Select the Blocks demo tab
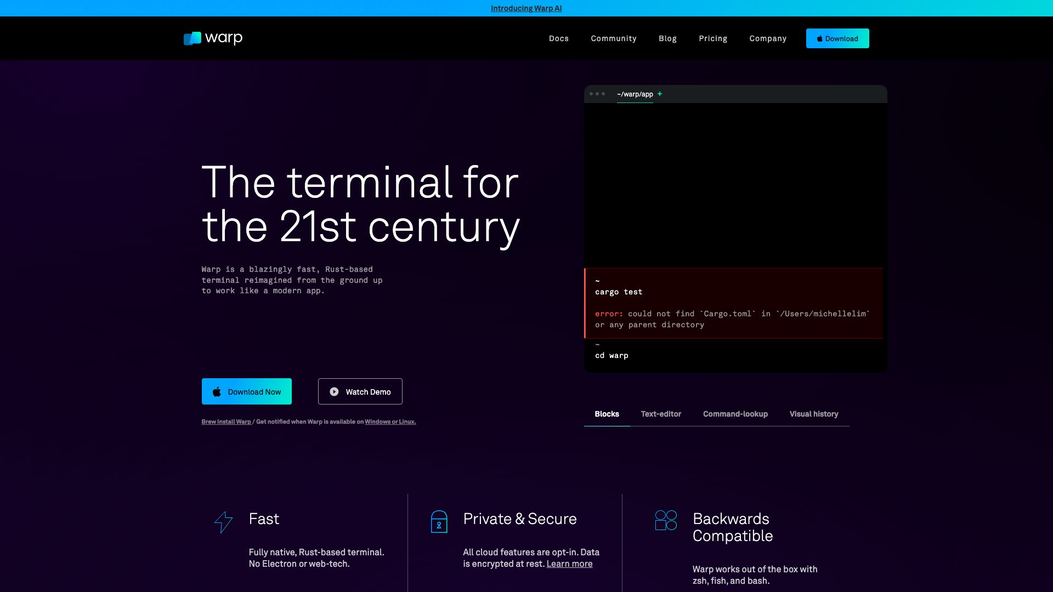Screen dimensions: 1053x592 (x=607, y=414)
